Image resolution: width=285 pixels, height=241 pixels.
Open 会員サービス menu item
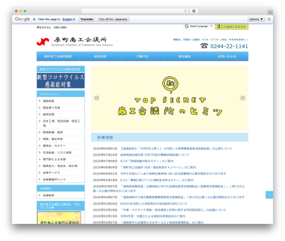coord(51,173)
